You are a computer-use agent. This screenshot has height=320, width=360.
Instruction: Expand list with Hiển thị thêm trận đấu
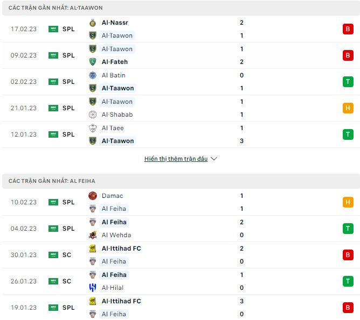176,159
